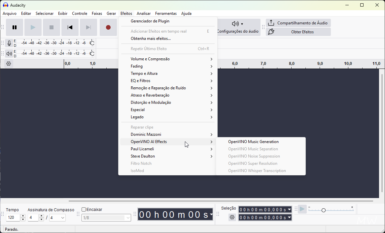
Task: Open the Gerenciador de Plugin entry
Action: tap(150, 21)
